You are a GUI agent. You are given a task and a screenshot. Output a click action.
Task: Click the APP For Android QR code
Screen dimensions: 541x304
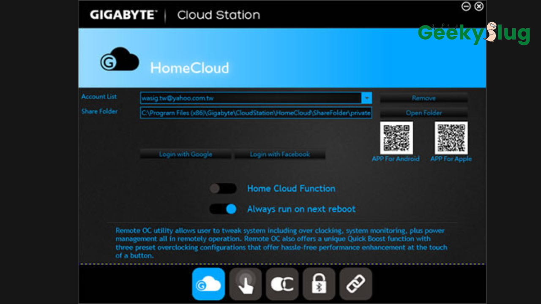point(396,138)
